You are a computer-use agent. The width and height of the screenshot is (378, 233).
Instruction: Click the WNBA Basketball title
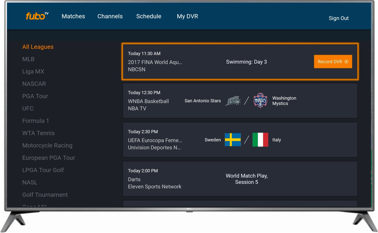148,101
